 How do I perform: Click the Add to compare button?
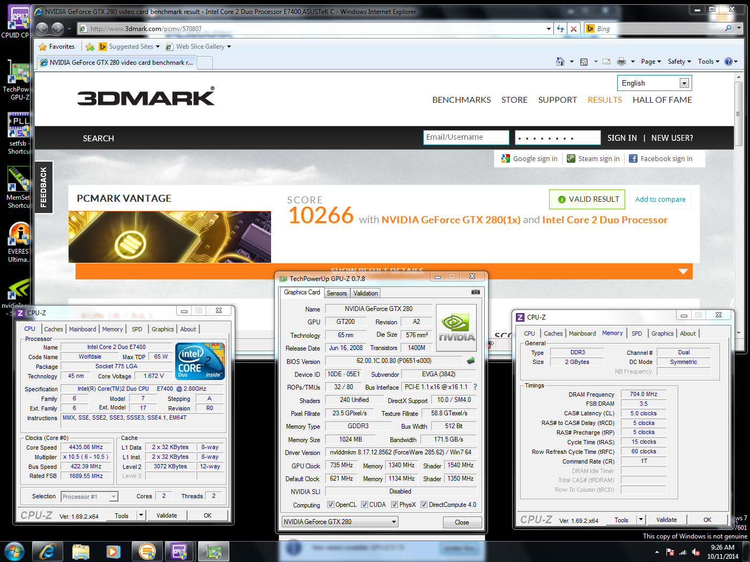tap(660, 199)
